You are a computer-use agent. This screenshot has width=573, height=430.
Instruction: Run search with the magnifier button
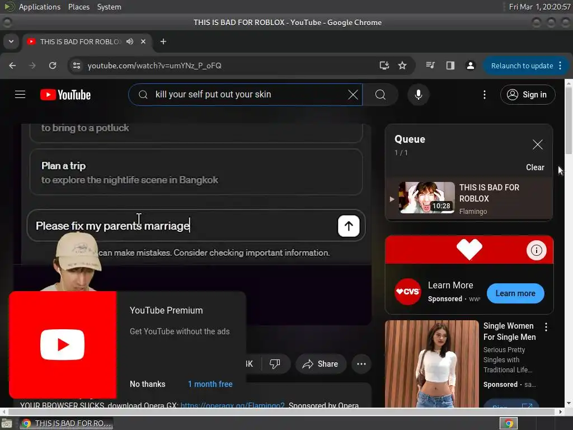pyautogui.click(x=381, y=95)
